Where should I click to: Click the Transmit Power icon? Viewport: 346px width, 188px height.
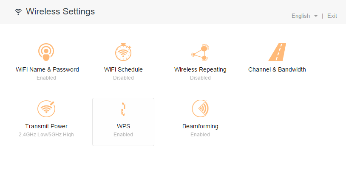tap(46, 109)
